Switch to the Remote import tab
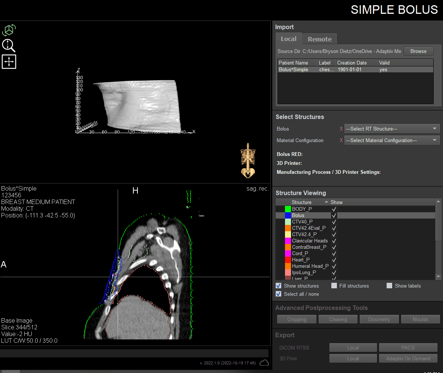This screenshot has height=373, width=443. point(319,39)
